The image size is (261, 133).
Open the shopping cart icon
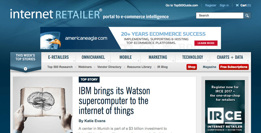coord(237,5)
